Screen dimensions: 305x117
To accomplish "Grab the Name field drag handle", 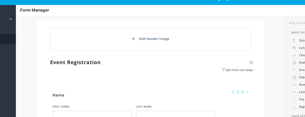I will click(x=233, y=92).
